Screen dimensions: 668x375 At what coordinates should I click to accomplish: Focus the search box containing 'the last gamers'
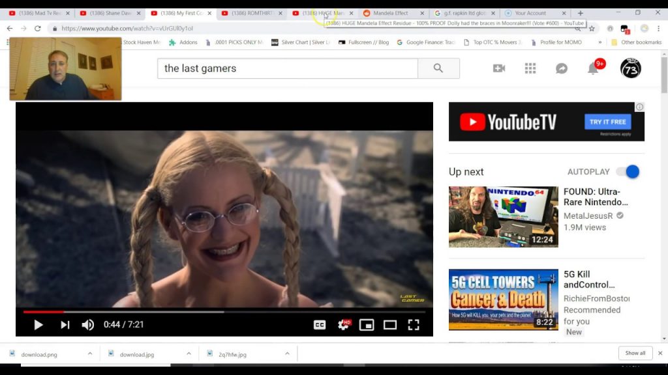click(x=288, y=68)
